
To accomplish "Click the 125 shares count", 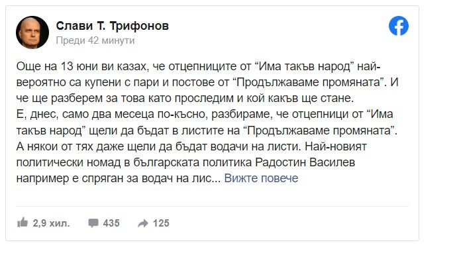I will coord(161,223).
